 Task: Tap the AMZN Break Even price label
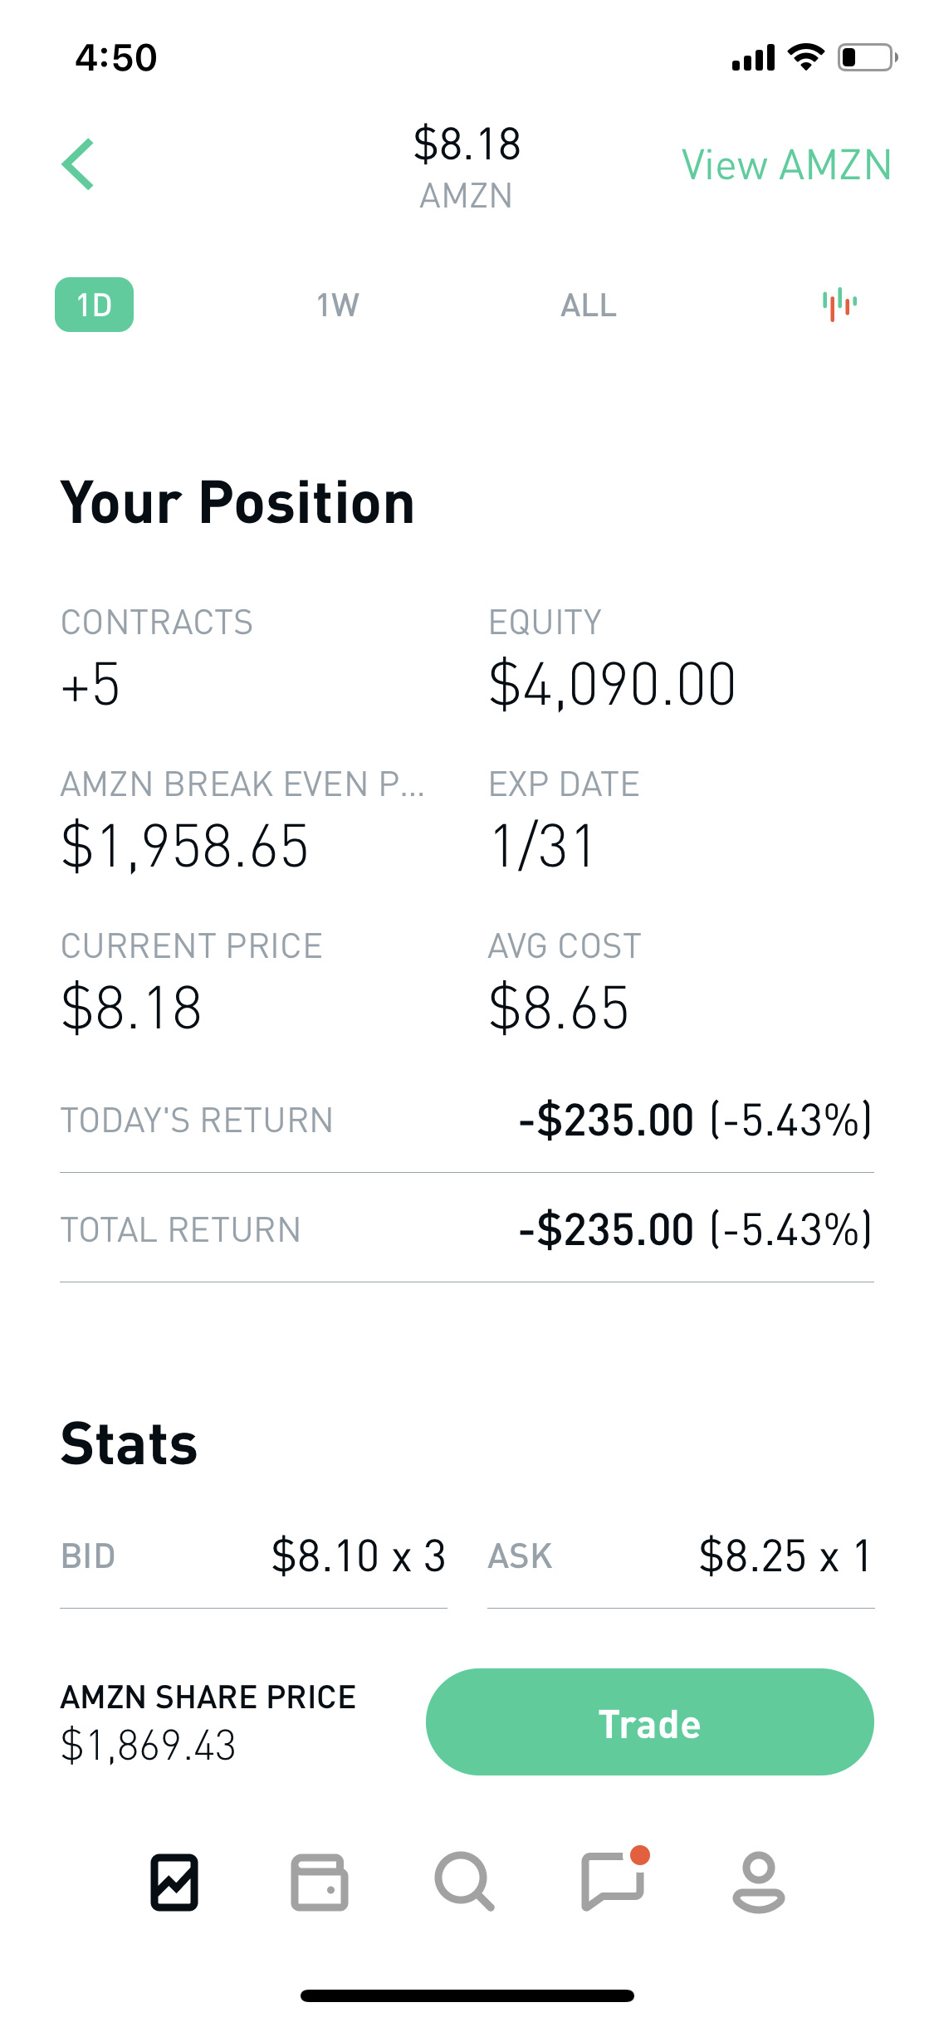click(x=242, y=784)
